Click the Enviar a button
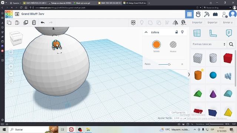 tap(228, 23)
